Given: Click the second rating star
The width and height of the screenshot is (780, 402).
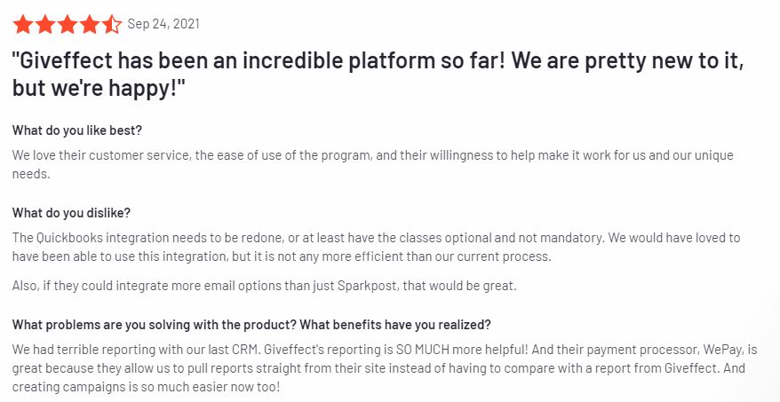Looking at the screenshot, I should coord(44,24).
